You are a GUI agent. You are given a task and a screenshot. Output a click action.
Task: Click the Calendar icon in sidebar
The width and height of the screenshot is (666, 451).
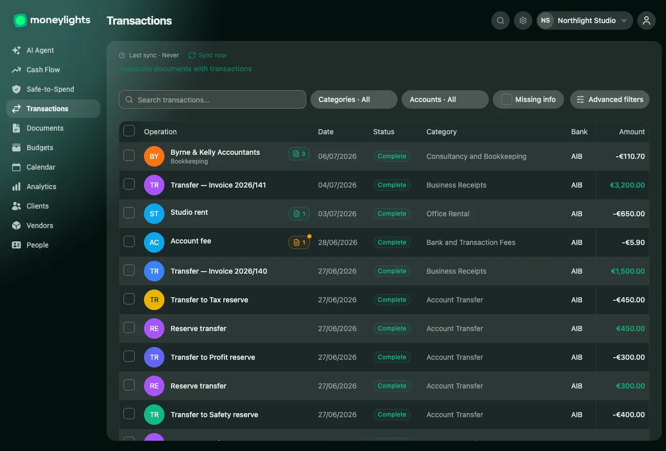coord(16,167)
